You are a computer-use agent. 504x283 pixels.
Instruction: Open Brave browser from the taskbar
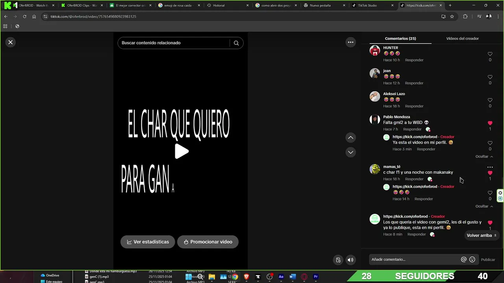point(246,277)
